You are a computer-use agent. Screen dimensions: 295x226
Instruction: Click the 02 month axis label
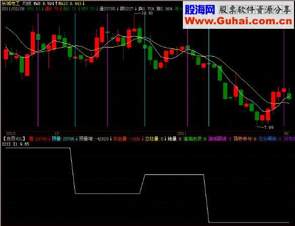click(286, 133)
